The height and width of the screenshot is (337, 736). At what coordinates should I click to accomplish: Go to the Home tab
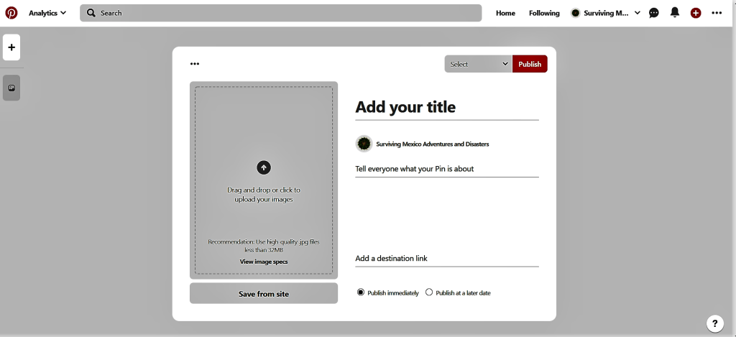[x=505, y=13]
